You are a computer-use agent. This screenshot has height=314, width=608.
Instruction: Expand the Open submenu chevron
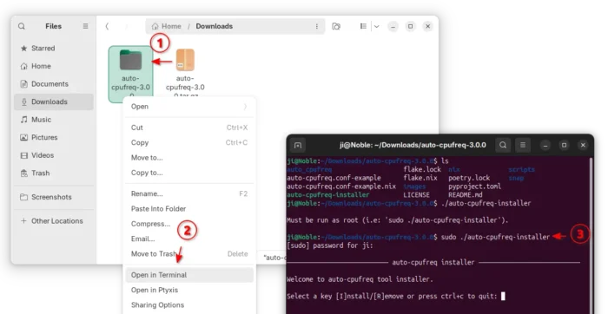click(245, 107)
